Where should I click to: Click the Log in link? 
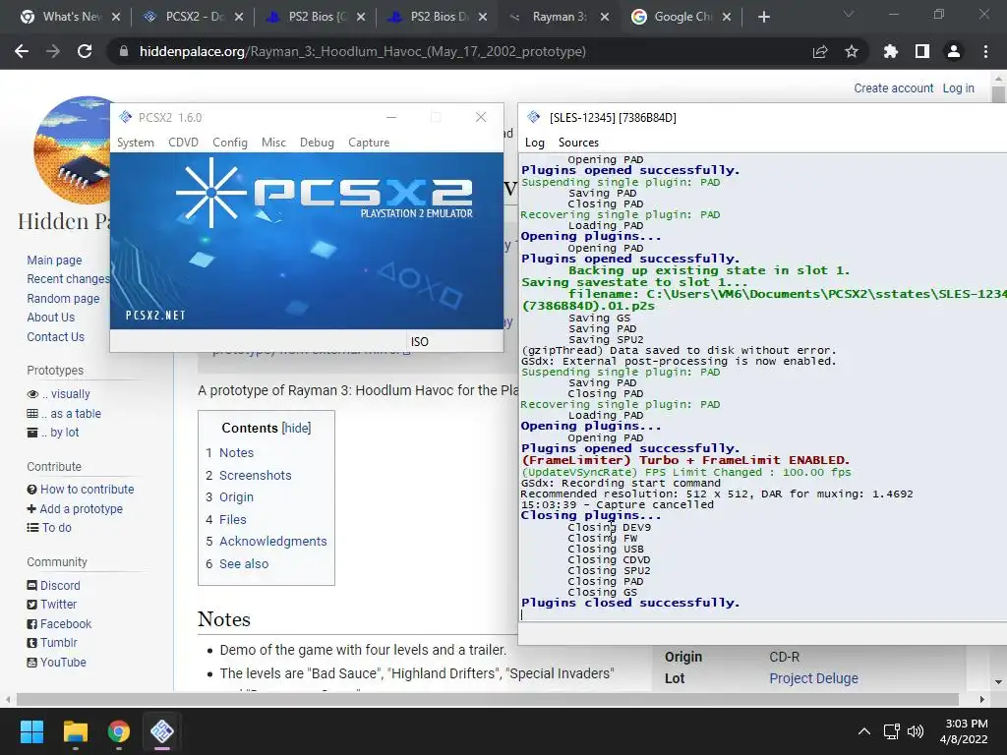pos(958,87)
